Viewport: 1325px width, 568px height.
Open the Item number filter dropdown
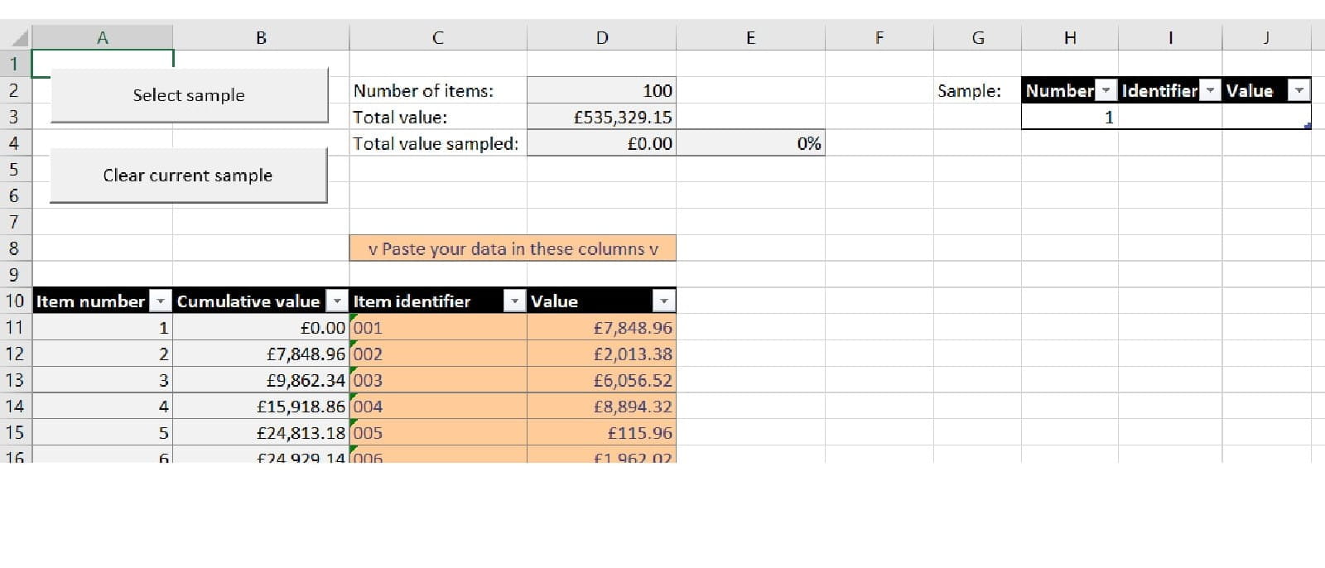161,301
